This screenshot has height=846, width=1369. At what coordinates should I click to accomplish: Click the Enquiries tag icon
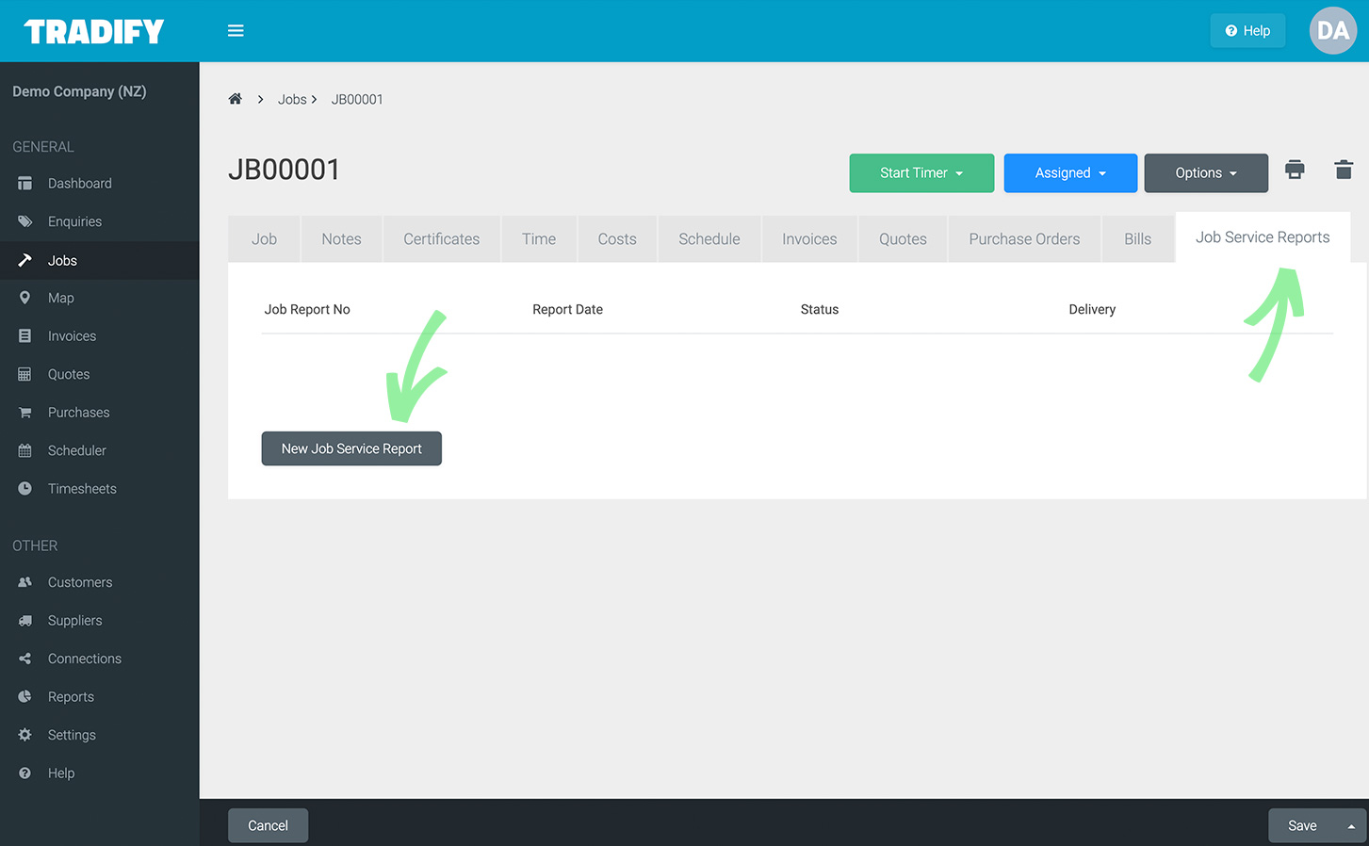tap(25, 221)
